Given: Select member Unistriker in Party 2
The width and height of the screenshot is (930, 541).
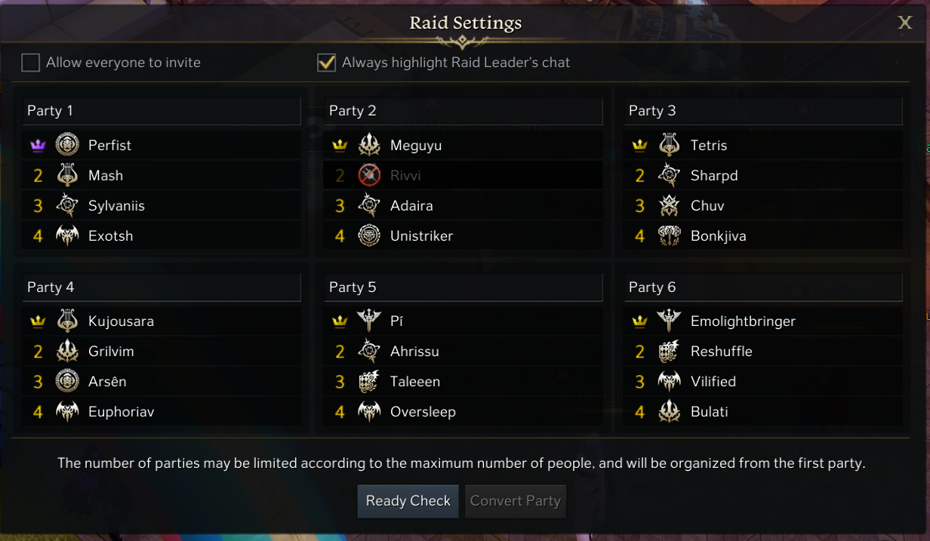Looking at the screenshot, I should click(421, 235).
